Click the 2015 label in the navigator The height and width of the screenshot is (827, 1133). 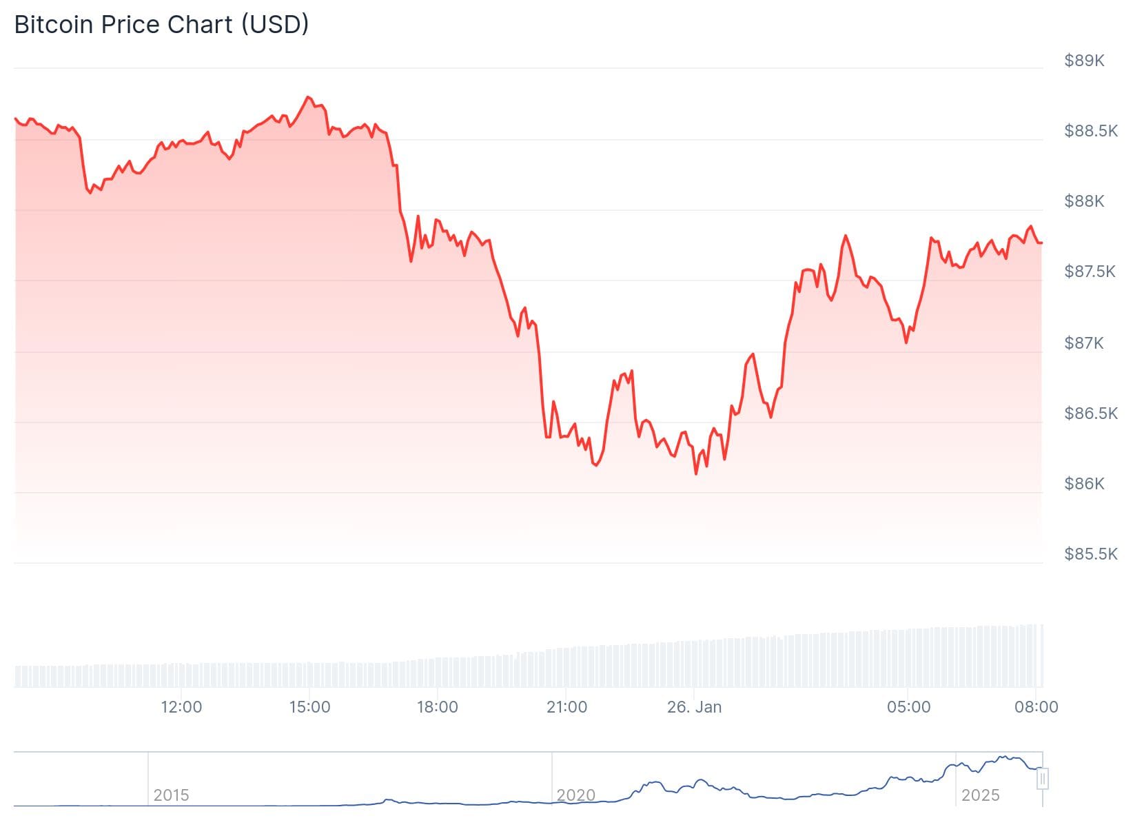click(171, 795)
